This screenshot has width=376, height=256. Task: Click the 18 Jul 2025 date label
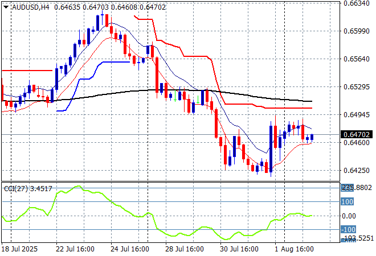[x=20, y=249]
